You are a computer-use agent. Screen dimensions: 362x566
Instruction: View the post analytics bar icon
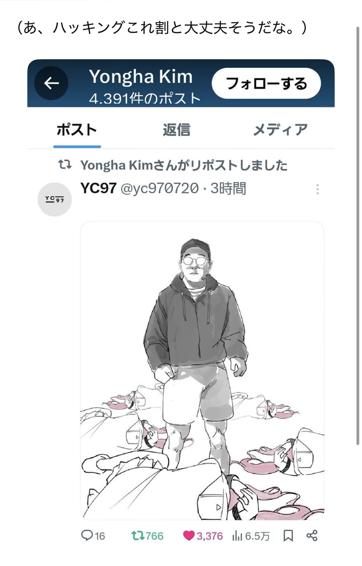(x=237, y=536)
